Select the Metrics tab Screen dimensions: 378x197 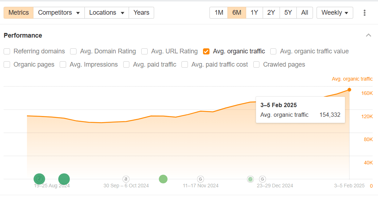click(x=19, y=13)
